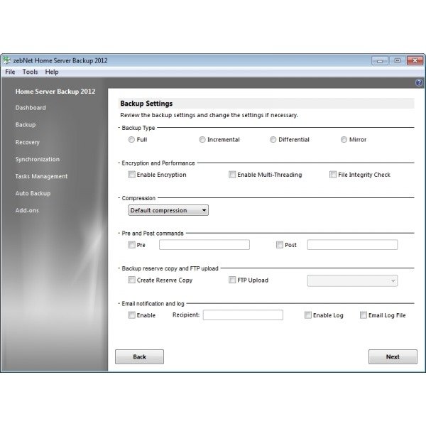Image resolution: width=426 pixels, height=426 pixels.
Task: Open the Default compression dropdown
Action: (168, 210)
